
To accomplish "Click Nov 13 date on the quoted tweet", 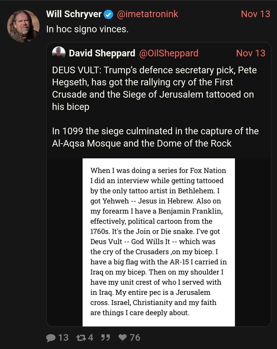I will 251,53.
